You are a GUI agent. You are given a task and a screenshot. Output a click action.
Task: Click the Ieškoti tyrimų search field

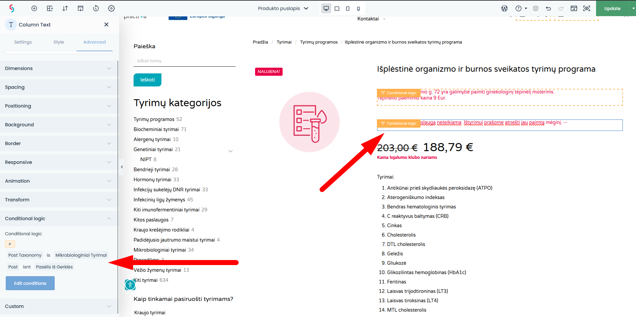pyautogui.click(x=184, y=61)
